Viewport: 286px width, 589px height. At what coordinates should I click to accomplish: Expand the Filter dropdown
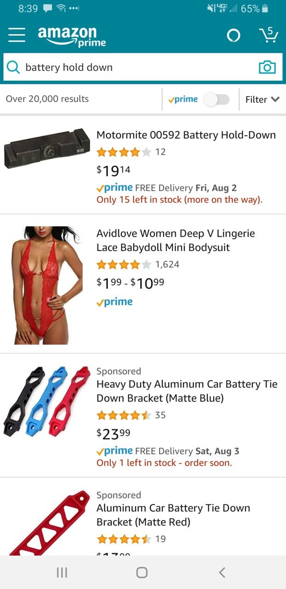coord(263,99)
